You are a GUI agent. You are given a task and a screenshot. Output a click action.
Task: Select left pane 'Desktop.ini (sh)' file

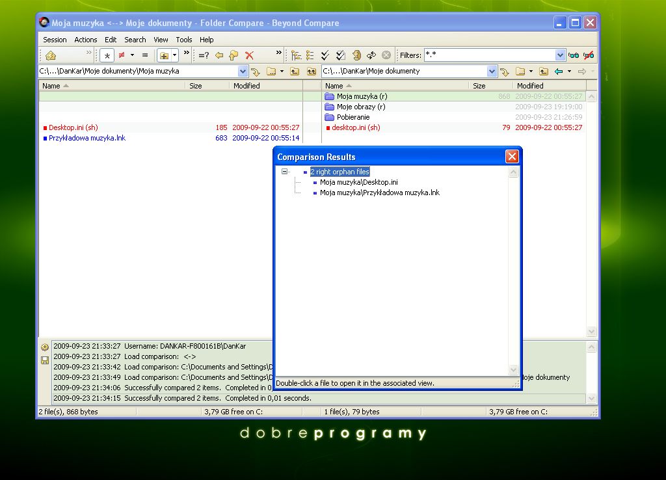click(x=170, y=127)
